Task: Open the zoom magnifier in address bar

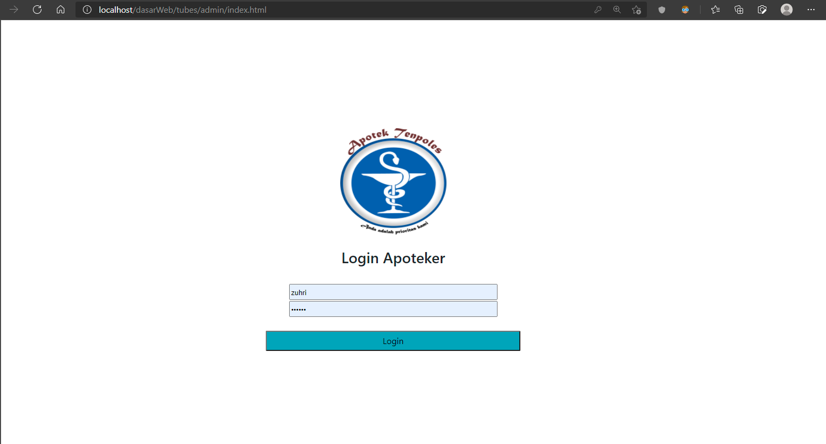Action: point(617,10)
